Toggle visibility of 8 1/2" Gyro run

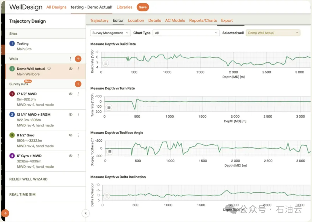[x=70, y=135]
